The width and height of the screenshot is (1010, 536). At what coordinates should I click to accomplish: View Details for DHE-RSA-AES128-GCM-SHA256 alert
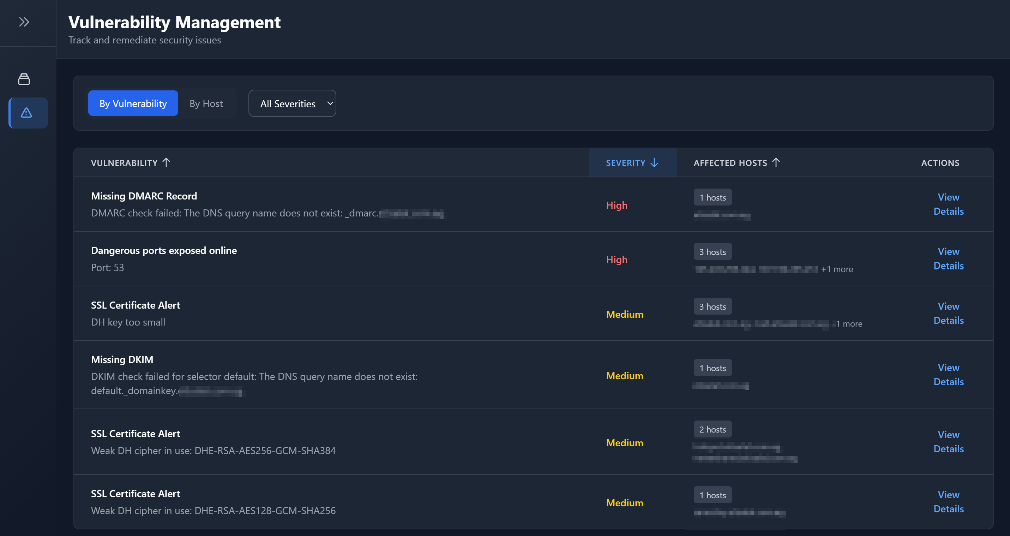(948, 502)
